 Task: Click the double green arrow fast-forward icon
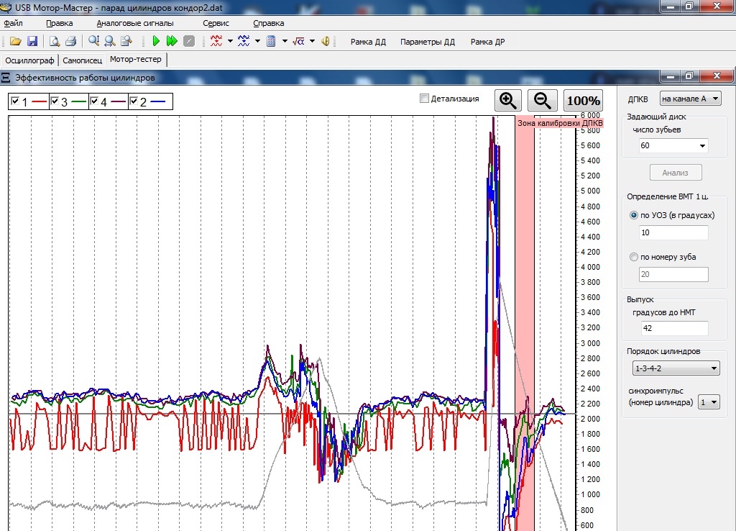172,41
